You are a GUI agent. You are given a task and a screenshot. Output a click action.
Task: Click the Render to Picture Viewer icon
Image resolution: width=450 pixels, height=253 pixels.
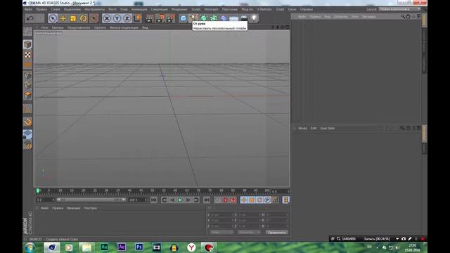click(160, 18)
